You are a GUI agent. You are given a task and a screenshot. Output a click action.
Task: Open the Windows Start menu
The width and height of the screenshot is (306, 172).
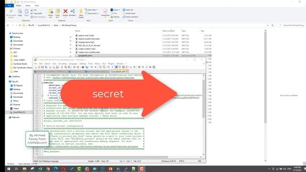(9, 169)
